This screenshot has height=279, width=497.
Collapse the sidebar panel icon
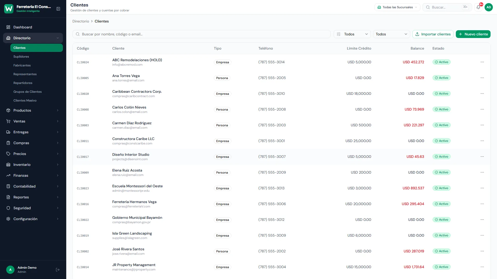point(58,9)
